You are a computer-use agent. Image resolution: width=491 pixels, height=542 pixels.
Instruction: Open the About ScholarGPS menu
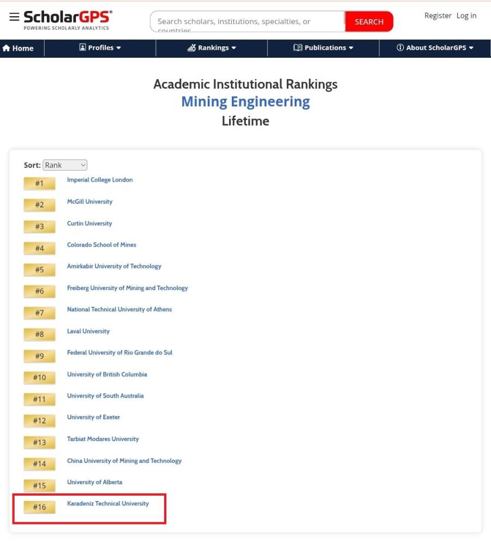point(435,48)
